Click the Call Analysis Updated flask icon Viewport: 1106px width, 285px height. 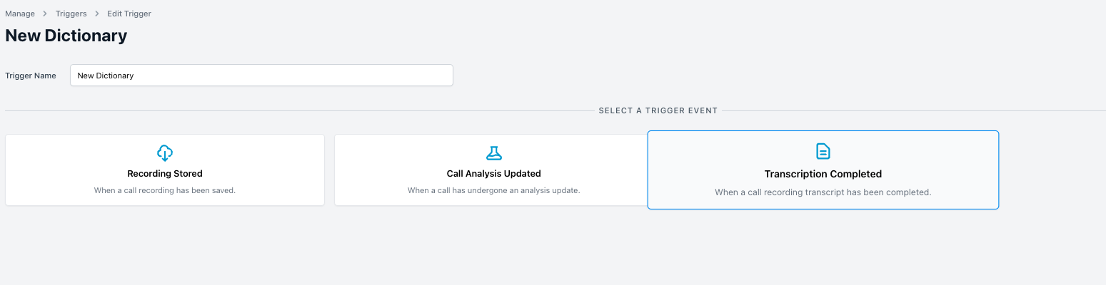(494, 152)
